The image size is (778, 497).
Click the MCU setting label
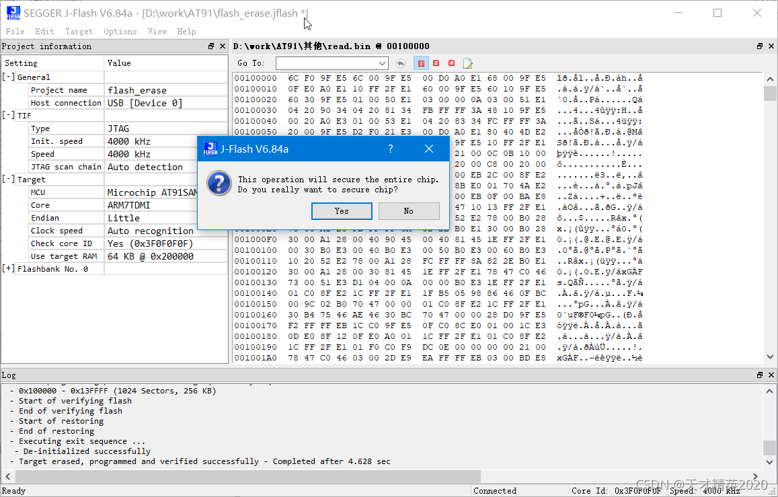coord(38,192)
